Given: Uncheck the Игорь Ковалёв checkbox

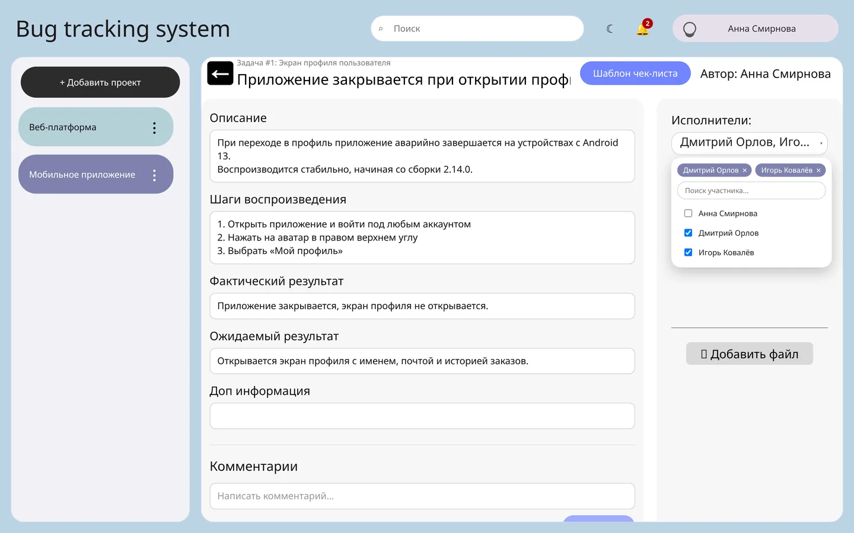Looking at the screenshot, I should point(688,252).
